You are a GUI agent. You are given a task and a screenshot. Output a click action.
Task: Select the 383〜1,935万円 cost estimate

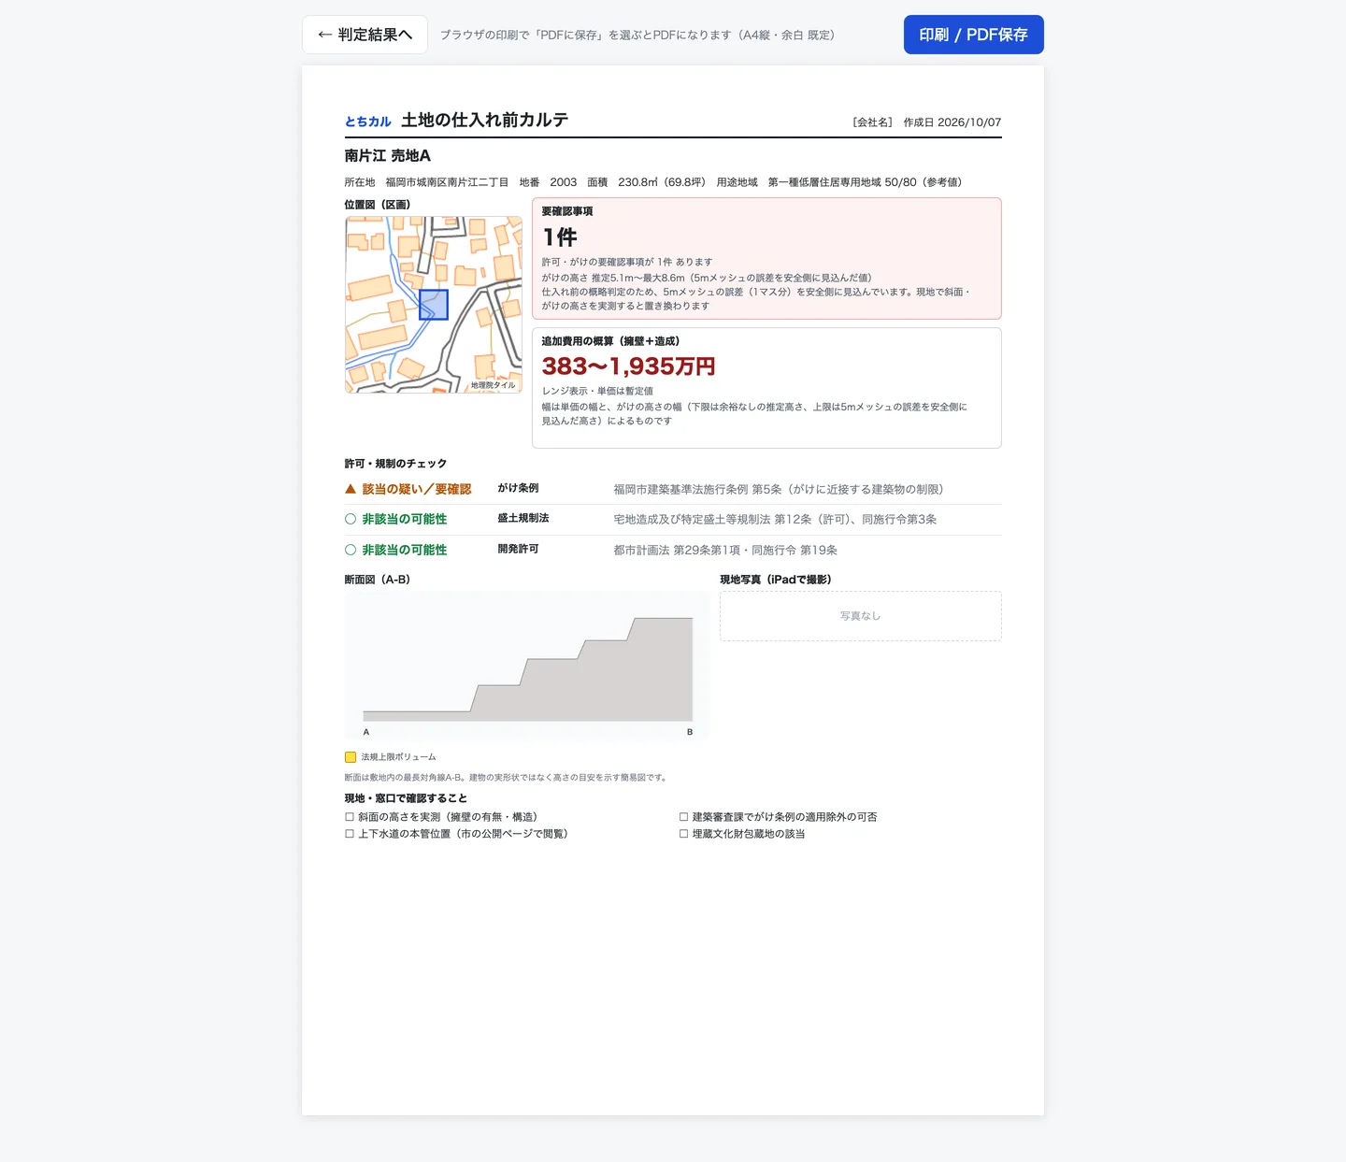pyautogui.click(x=629, y=366)
